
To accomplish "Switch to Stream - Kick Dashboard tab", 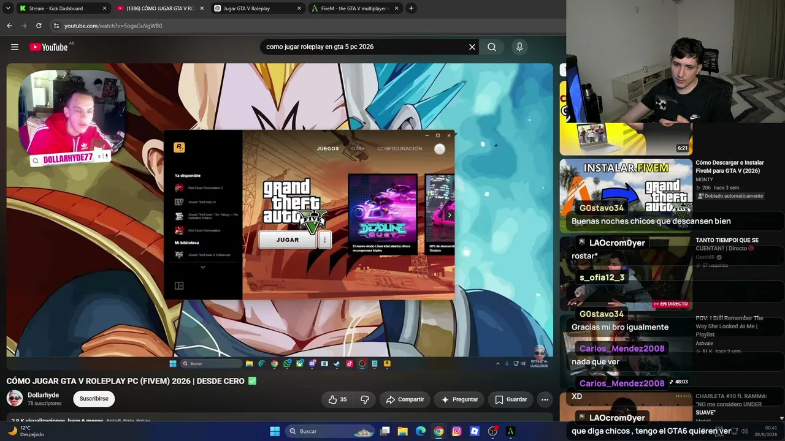I will 56,9.
